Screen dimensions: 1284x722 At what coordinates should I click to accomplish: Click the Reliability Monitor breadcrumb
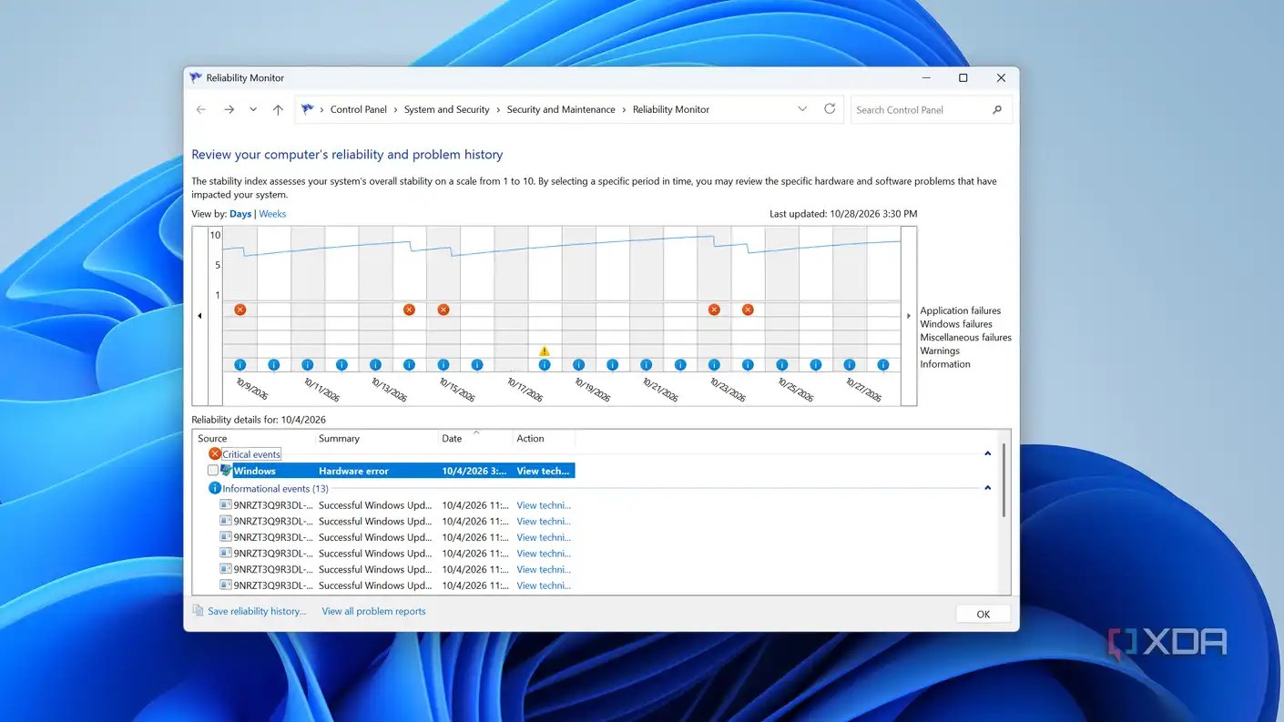pyautogui.click(x=671, y=109)
